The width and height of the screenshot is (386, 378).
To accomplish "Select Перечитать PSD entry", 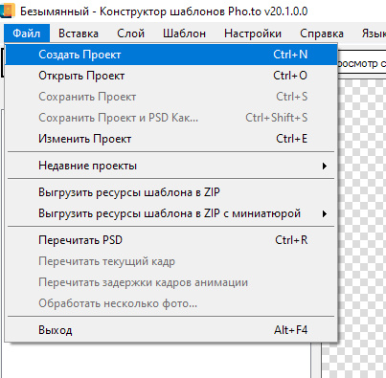I will click(171, 240).
